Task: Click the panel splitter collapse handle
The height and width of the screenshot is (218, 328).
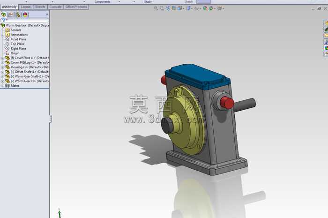Action: click(x=51, y=119)
